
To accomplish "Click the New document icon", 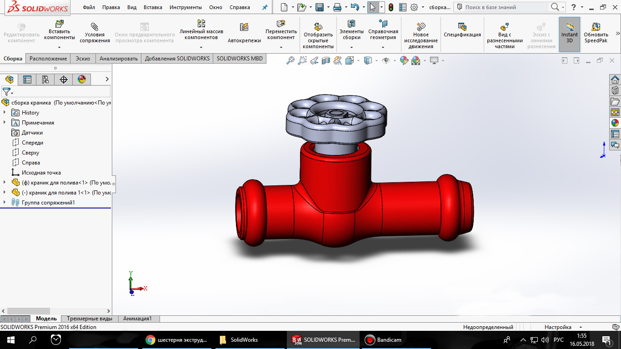I will 284,7.
